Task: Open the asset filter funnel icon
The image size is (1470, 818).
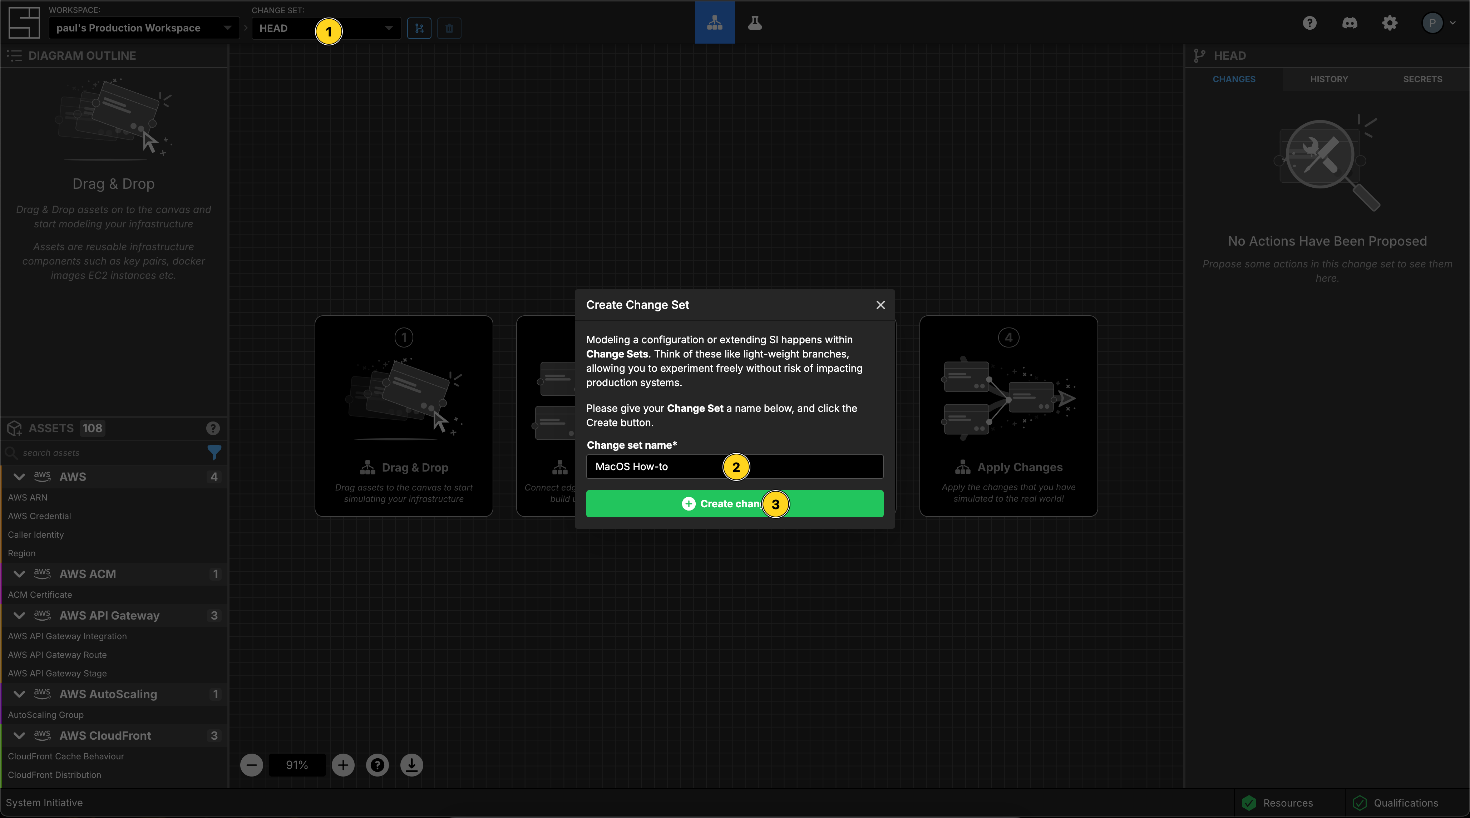Action: coord(214,452)
